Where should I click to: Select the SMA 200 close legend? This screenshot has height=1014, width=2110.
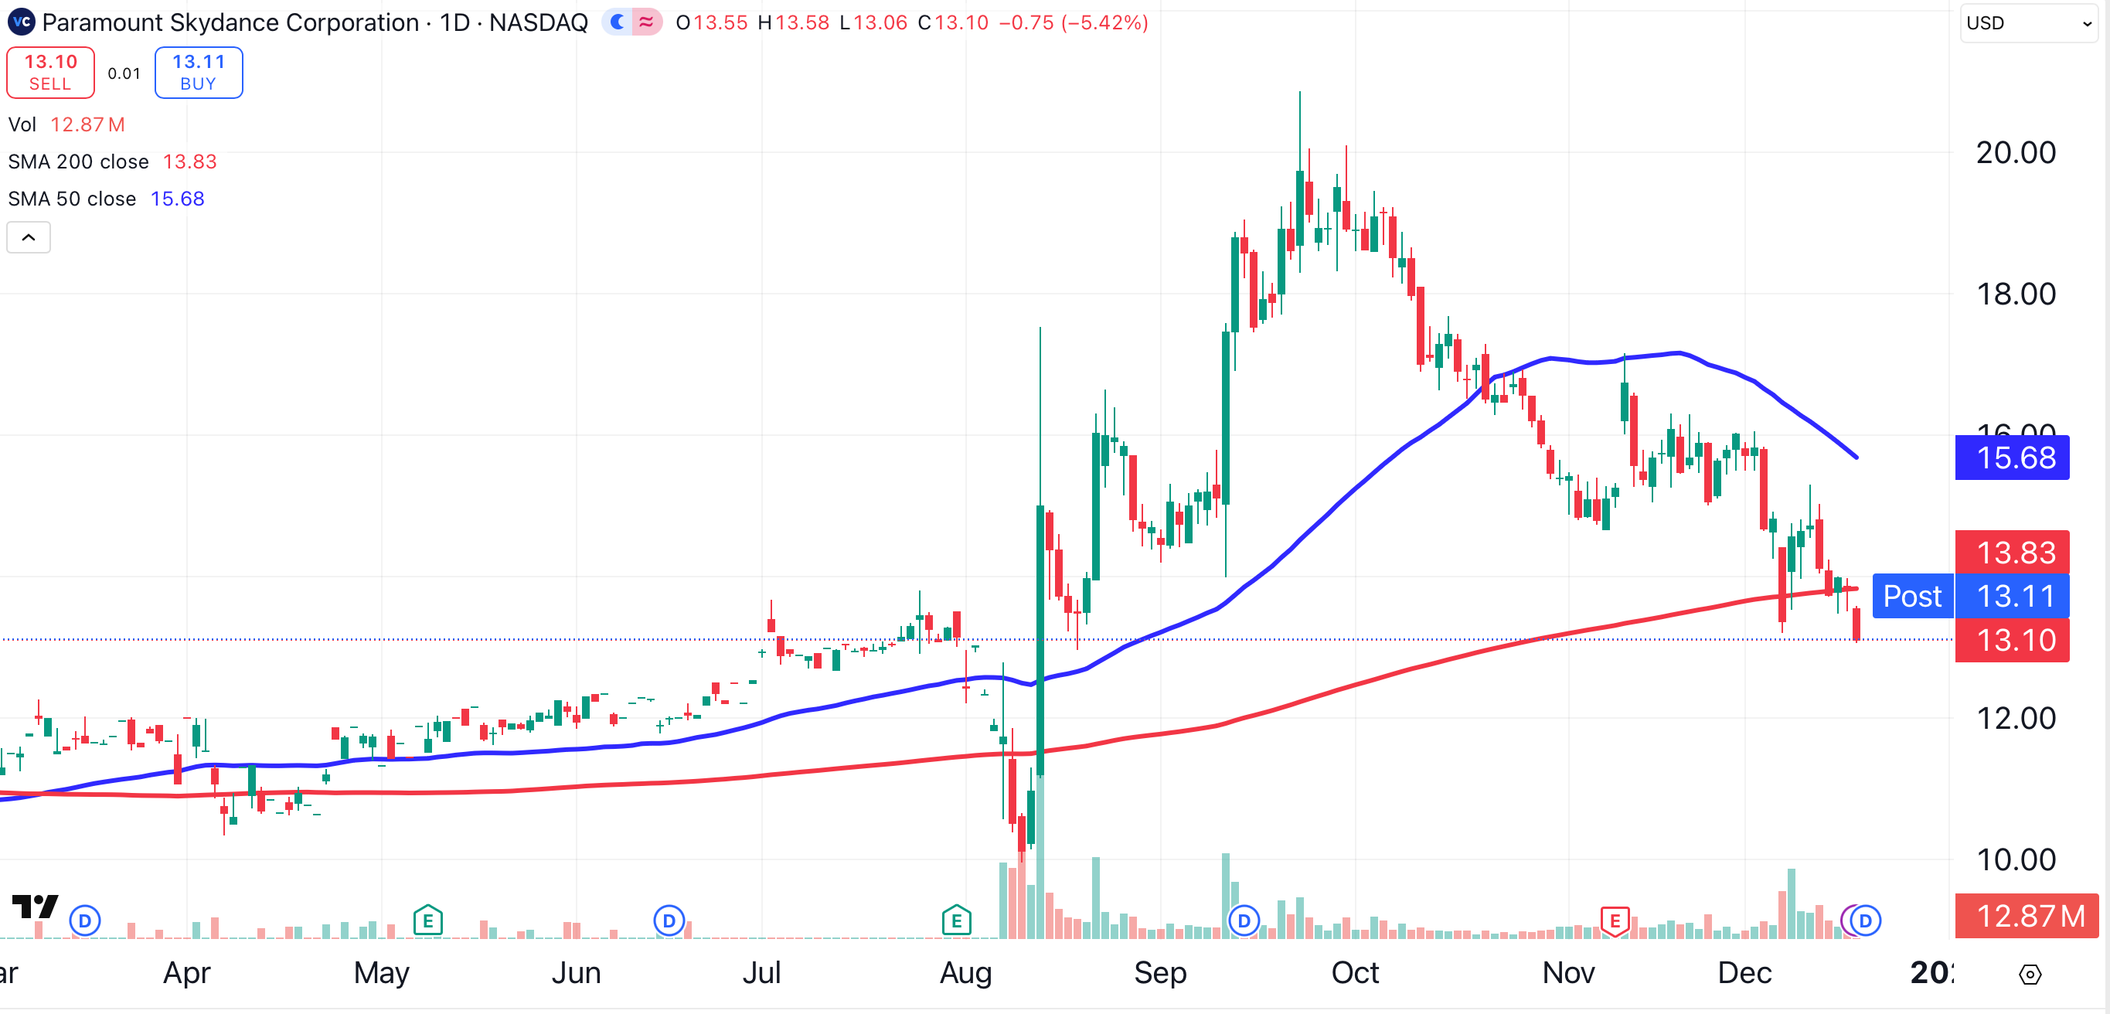79,162
